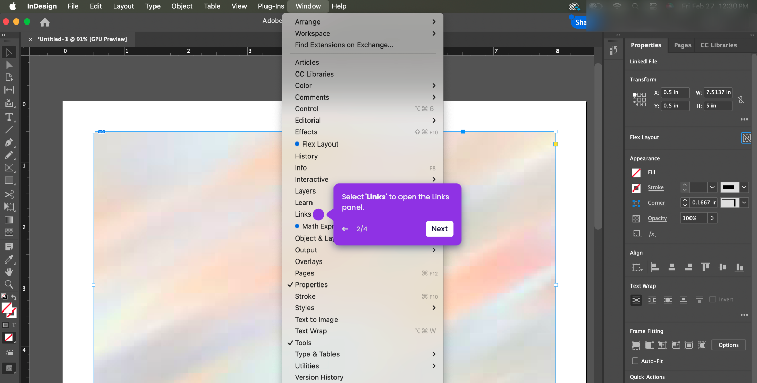Screen dimensions: 757x383
Task: Switch to the Pages tab
Action: click(682, 45)
